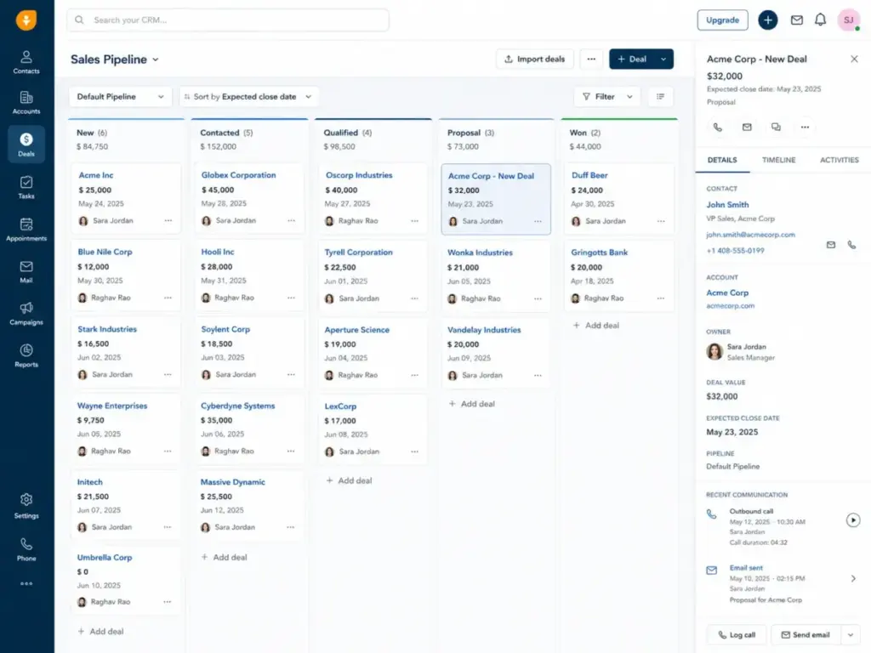This screenshot has width=871, height=653.
Task: Click john.smith@acmecorp.com email link
Action: (x=750, y=235)
